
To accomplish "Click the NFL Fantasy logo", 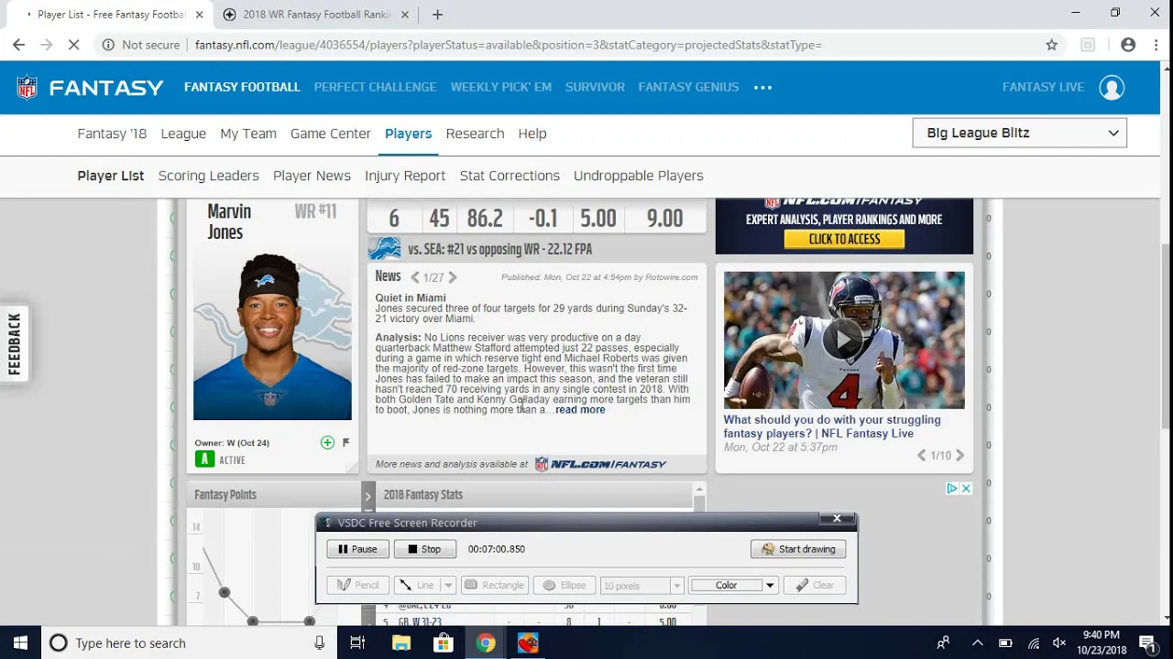I will point(90,87).
